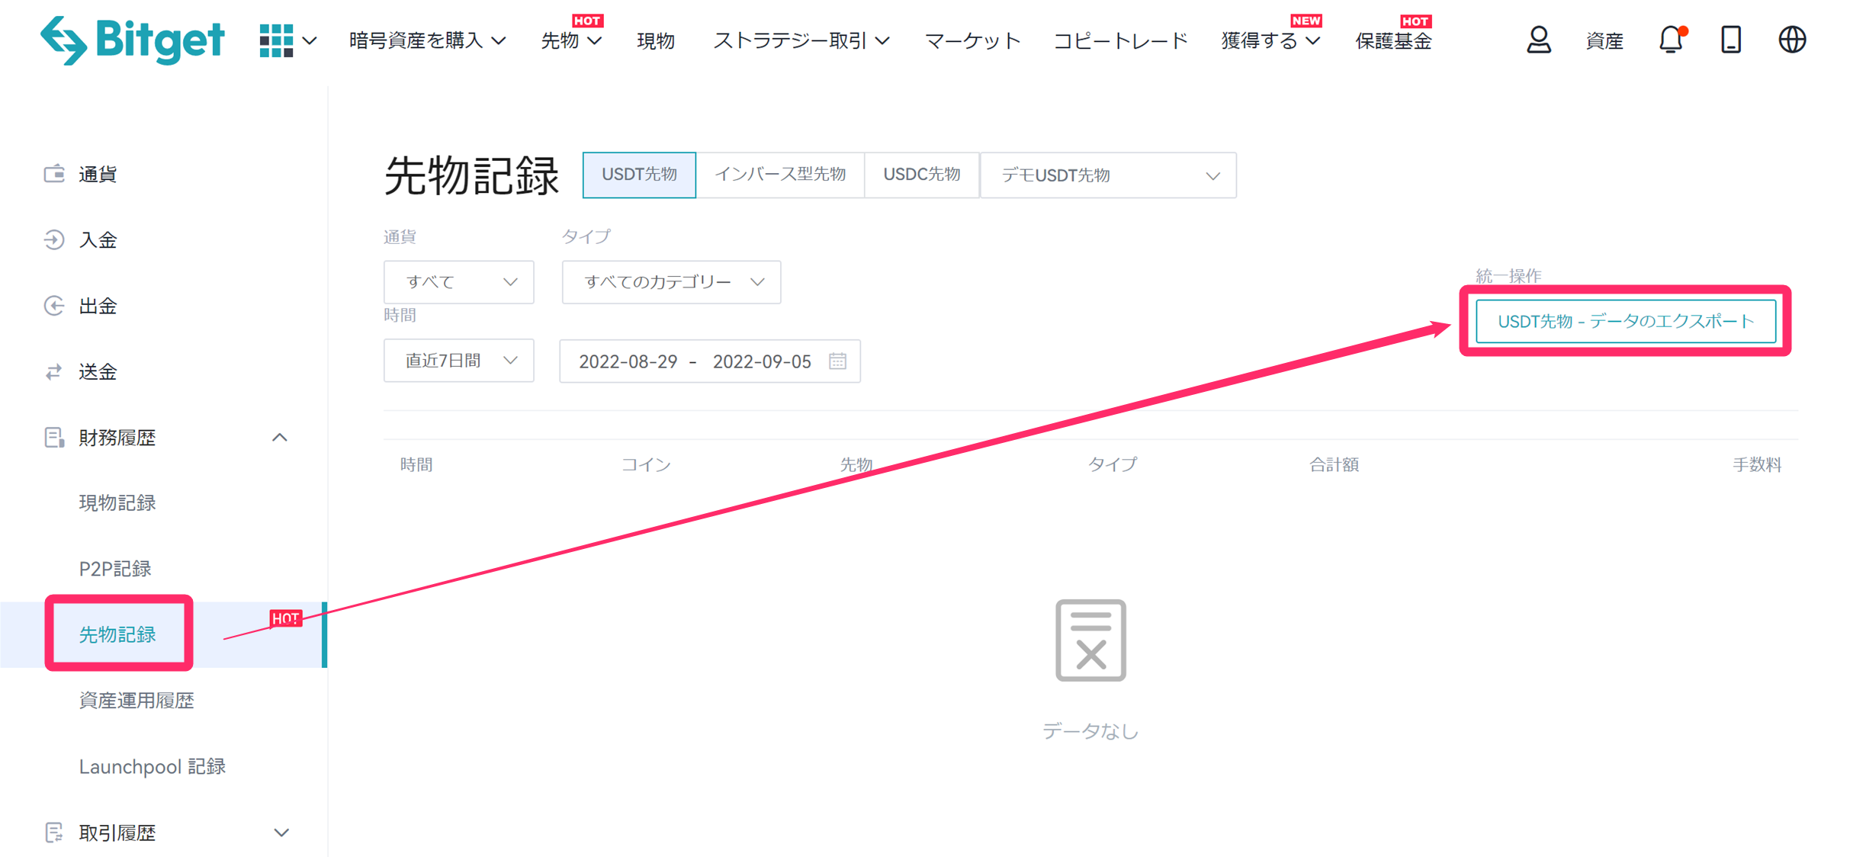Image resolution: width=1850 pixels, height=857 pixels.
Task: Click the 先物 column header in table
Action: [856, 464]
